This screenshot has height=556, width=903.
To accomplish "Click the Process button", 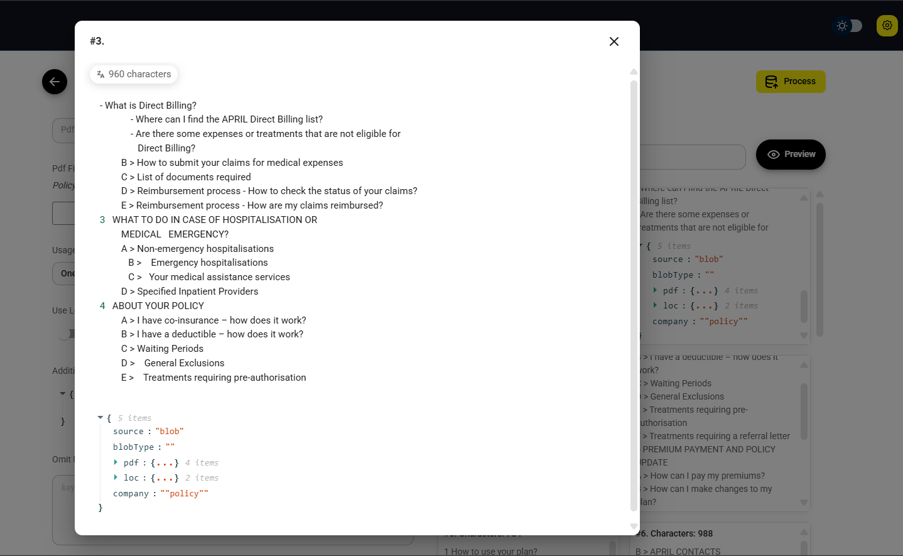I will pyautogui.click(x=790, y=82).
